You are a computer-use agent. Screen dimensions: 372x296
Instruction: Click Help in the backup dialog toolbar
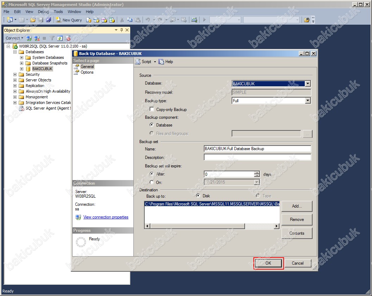[166, 62]
